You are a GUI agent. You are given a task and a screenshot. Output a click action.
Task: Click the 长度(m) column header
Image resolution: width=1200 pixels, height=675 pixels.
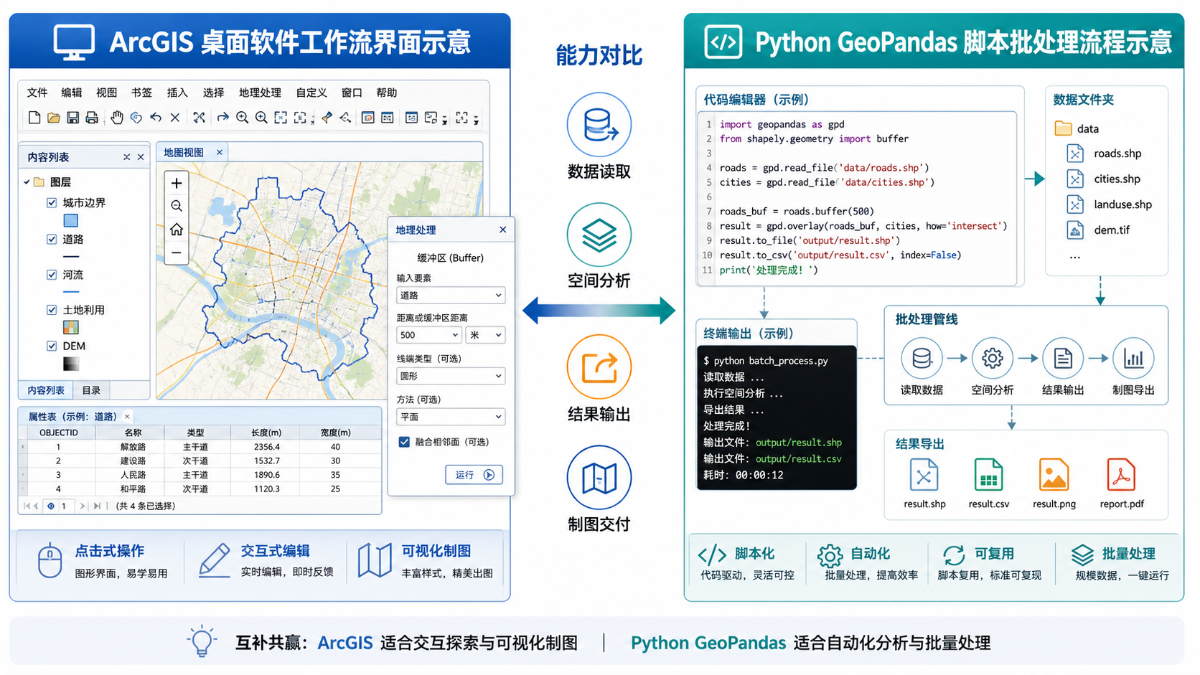click(266, 433)
